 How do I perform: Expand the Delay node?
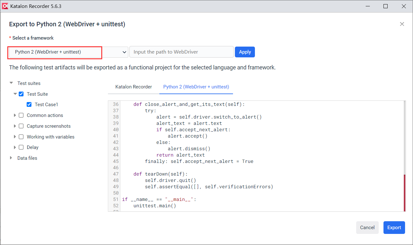click(15, 147)
